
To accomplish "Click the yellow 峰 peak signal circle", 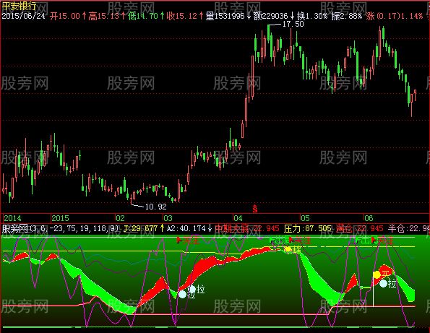I will (288, 249).
